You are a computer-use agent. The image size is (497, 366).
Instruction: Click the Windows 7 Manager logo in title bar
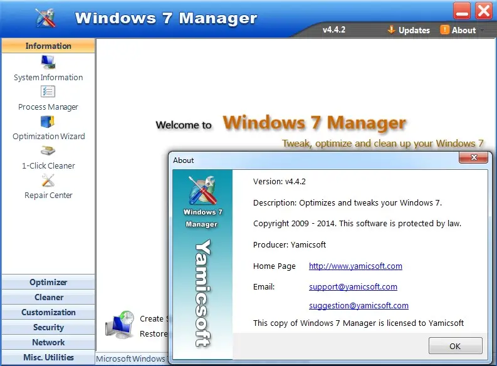pos(45,18)
